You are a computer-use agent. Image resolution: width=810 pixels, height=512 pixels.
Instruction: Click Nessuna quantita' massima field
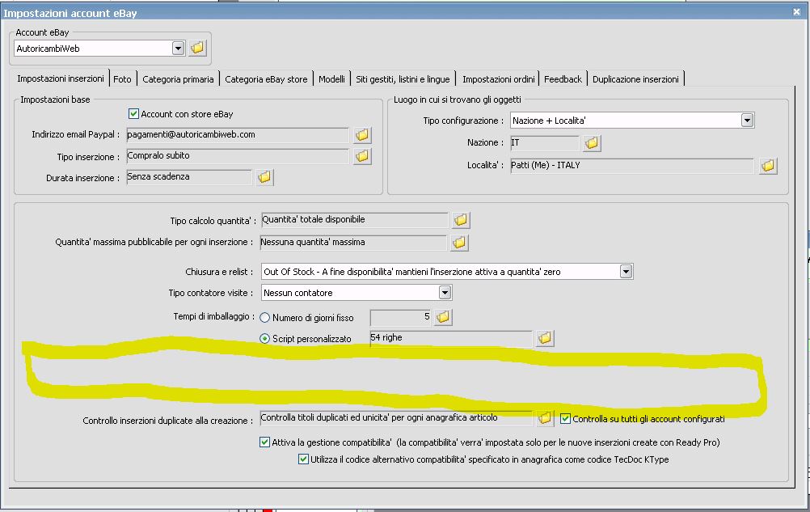click(352, 243)
